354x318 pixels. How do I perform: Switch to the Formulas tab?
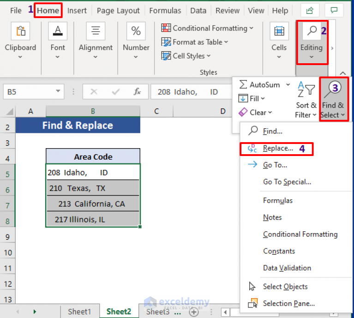pyautogui.click(x=165, y=10)
